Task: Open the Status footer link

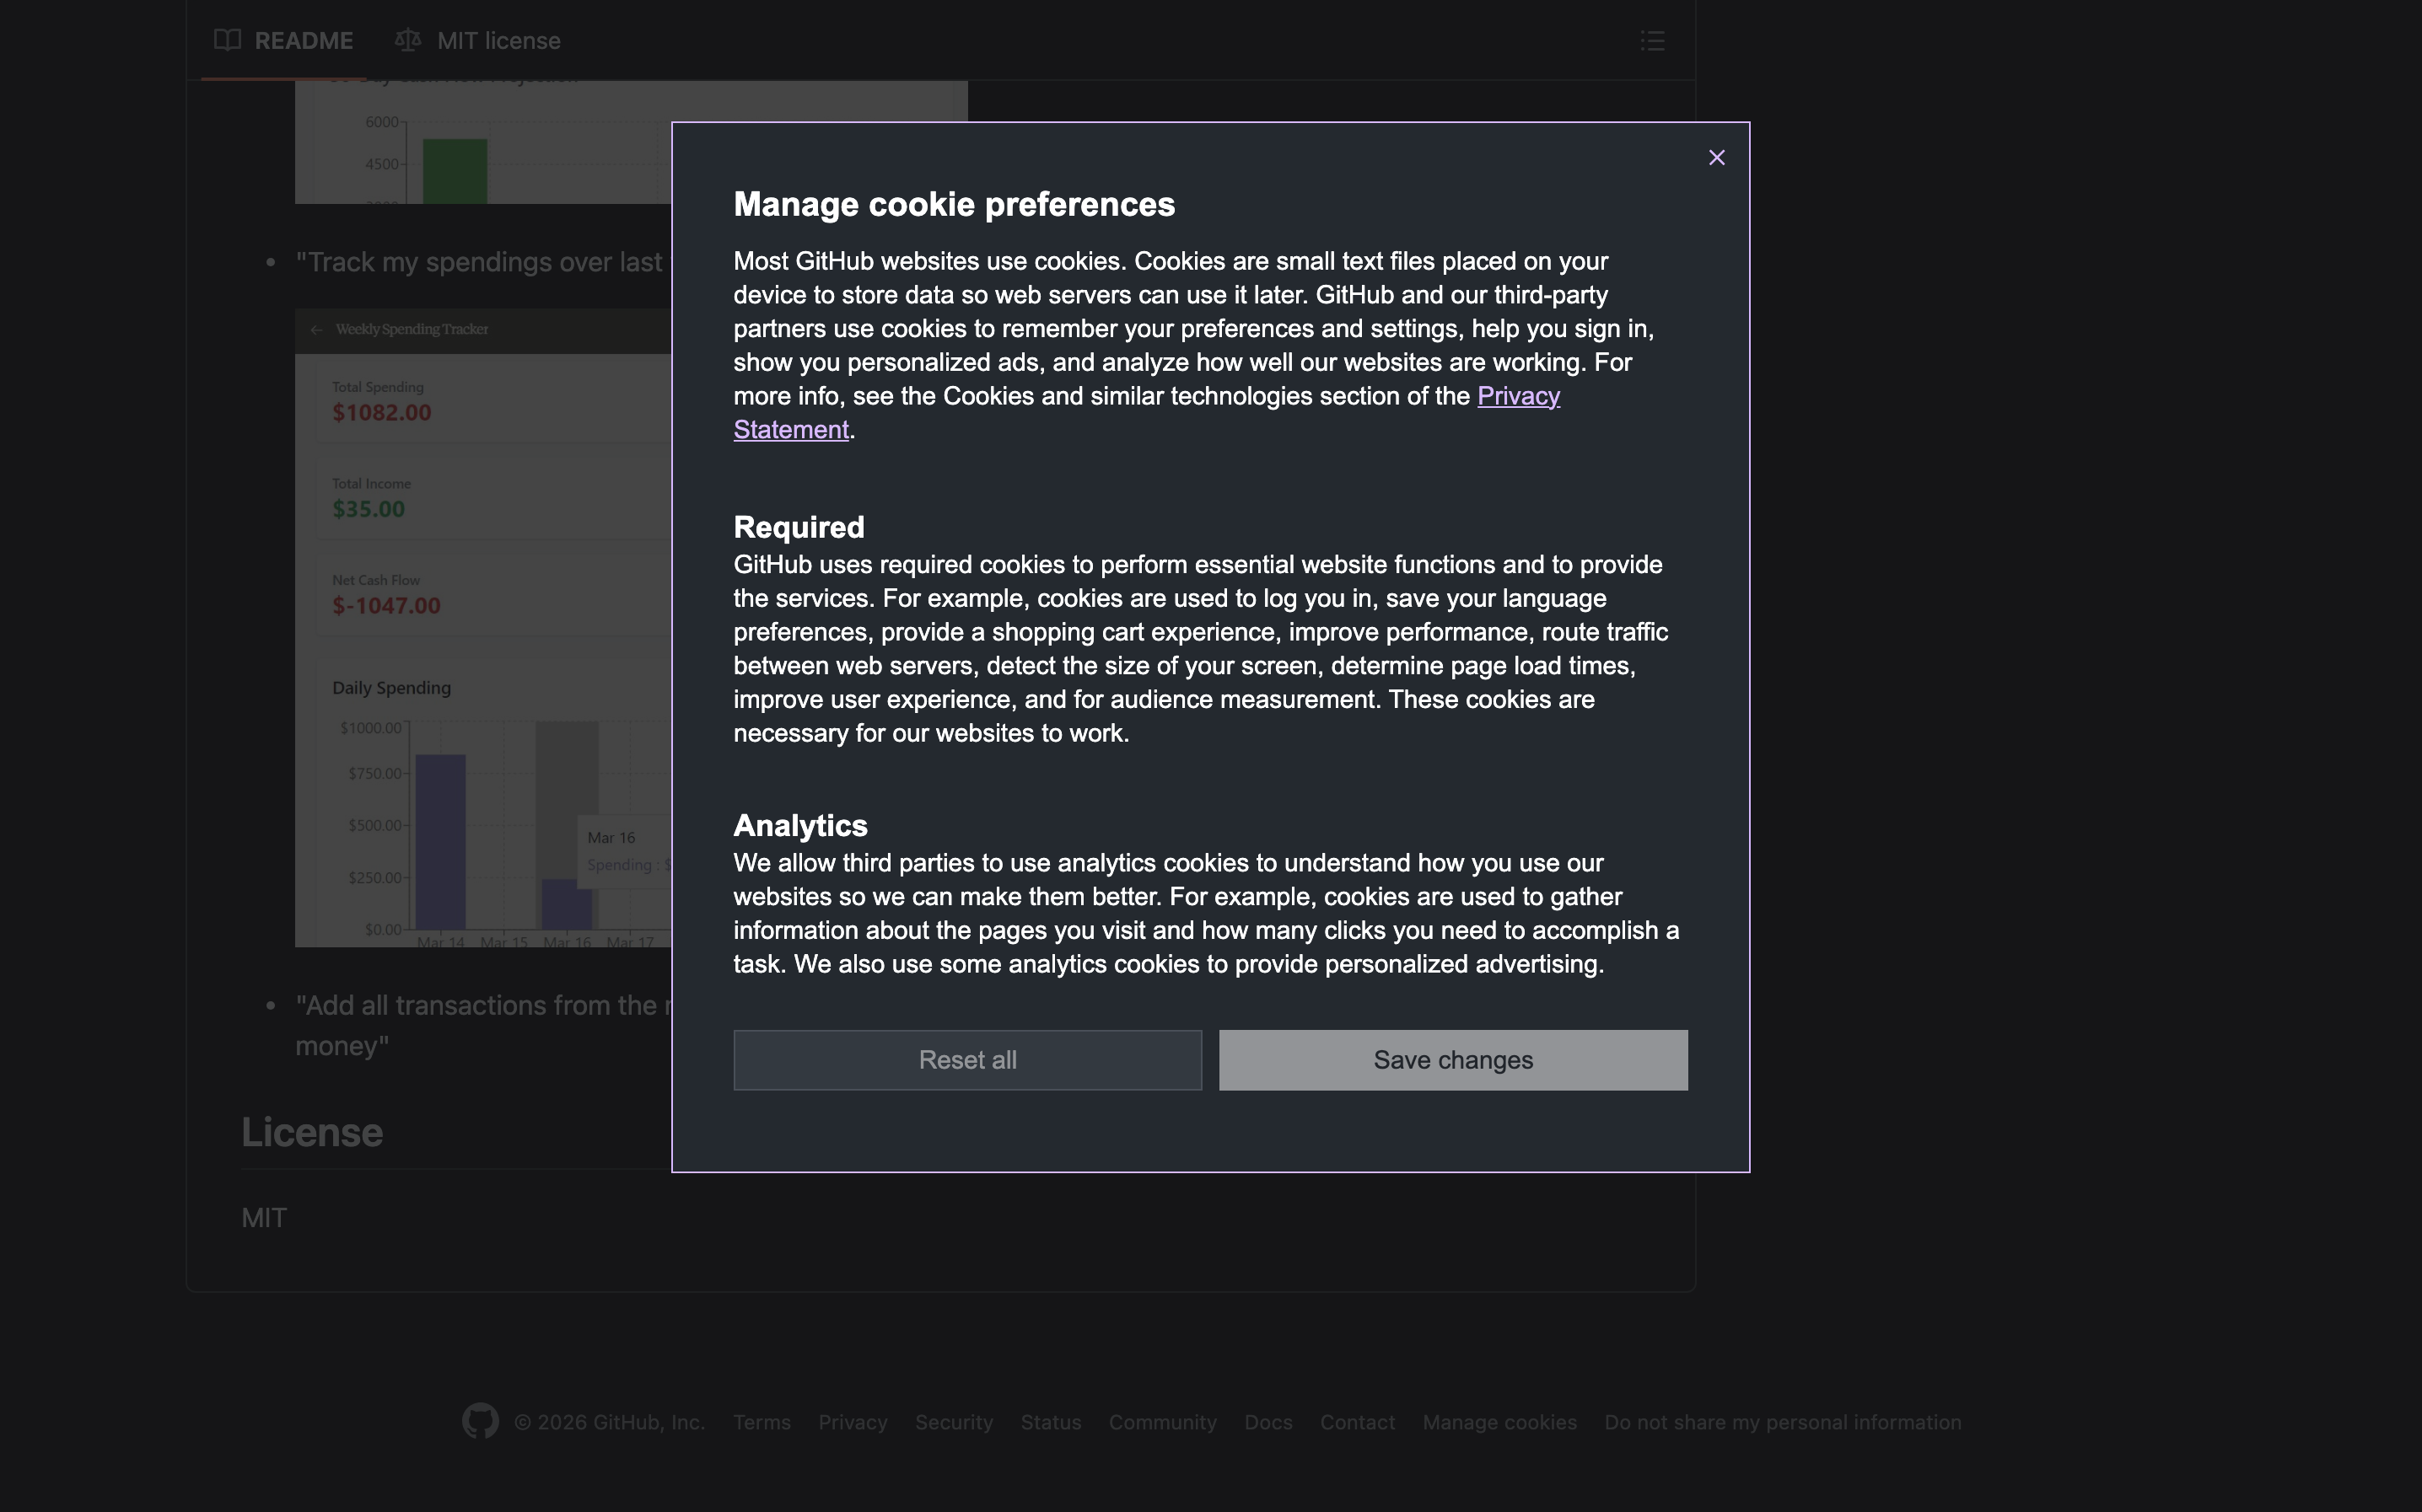Action: (x=1051, y=1422)
